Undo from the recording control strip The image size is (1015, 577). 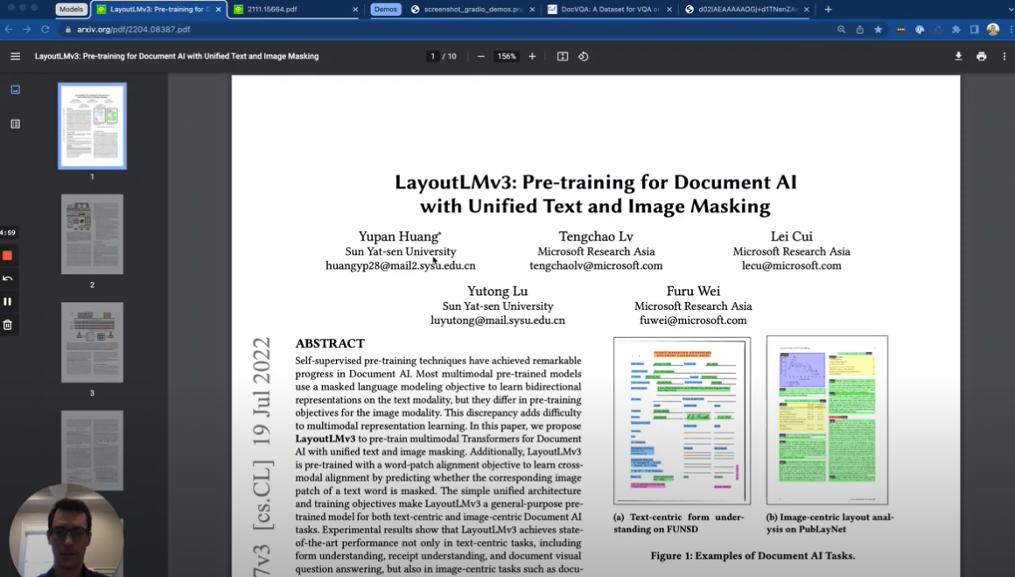pos(7,278)
